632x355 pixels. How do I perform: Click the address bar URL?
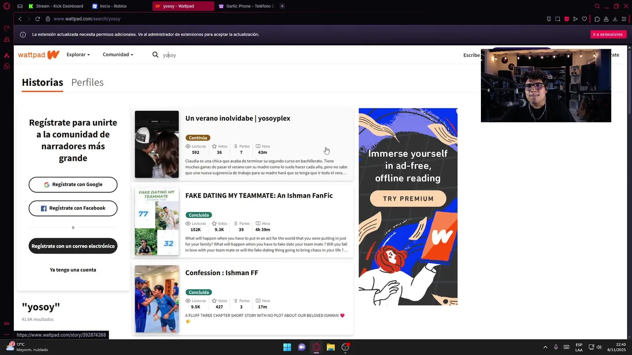pyautogui.click(x=87, y=19)
